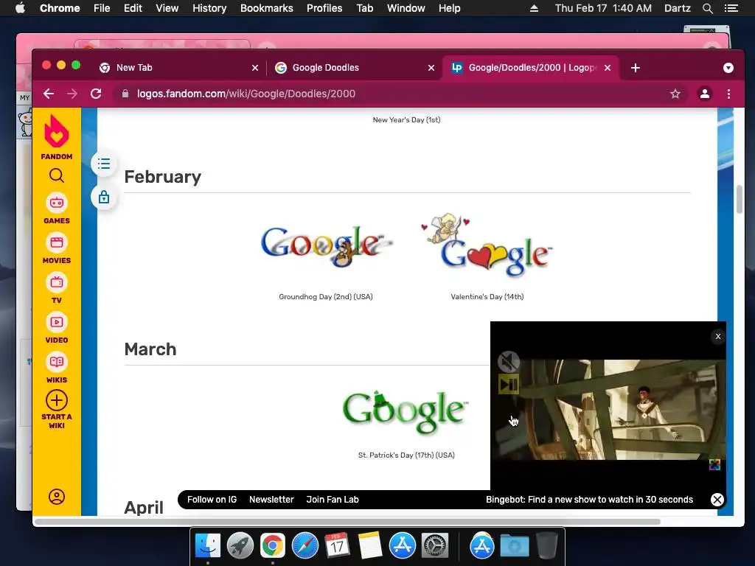Open the table of contents list button
This screenshot has height=566, width=755.
click(103, 164)
